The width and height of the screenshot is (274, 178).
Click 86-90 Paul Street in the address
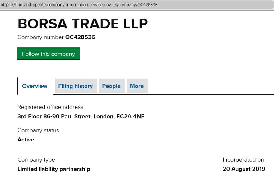pos(66,117)
